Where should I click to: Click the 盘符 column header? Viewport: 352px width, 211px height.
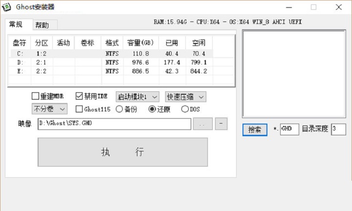pyautogui.click(x=20, y=42)
